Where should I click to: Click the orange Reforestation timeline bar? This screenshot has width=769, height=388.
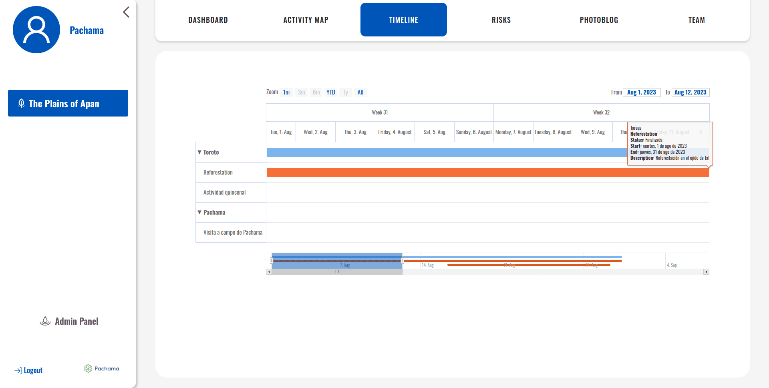488,172
